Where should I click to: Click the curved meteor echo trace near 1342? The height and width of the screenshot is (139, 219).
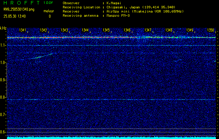(41, 56)
